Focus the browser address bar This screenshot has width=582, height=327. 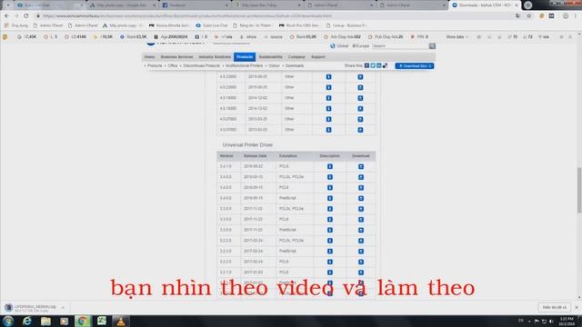275,16
